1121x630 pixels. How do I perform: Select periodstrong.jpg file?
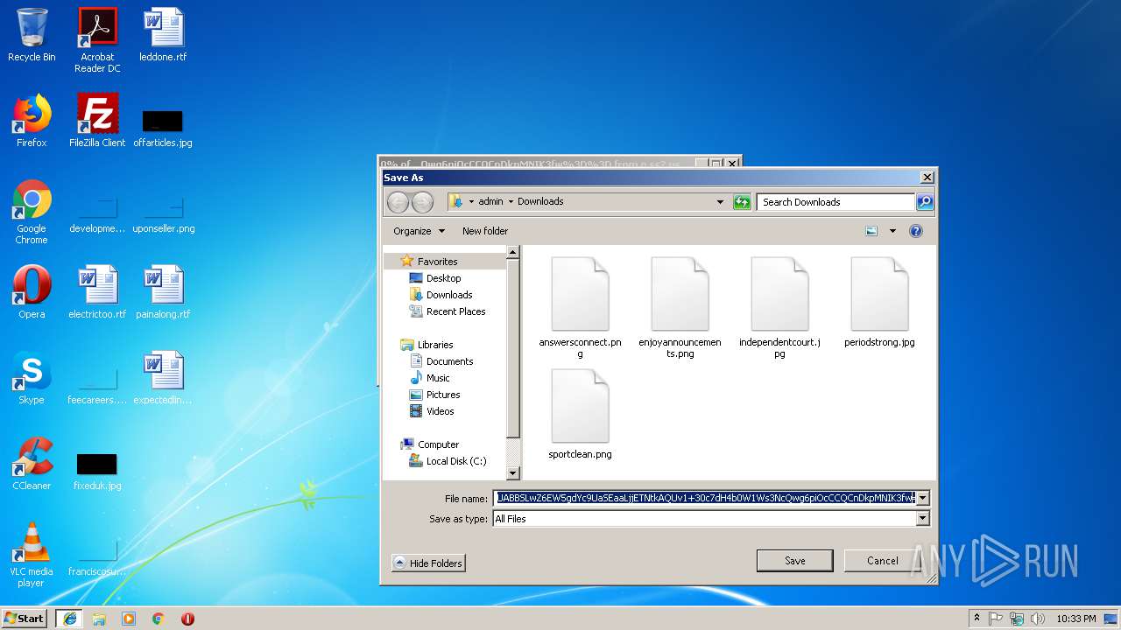(x=879, y=302)
